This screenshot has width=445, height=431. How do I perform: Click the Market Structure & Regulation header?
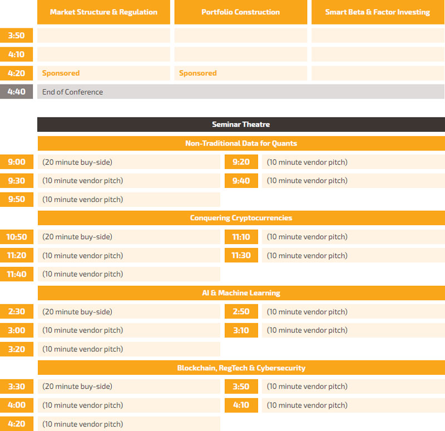pyautogui.click(x=103, y=12)
